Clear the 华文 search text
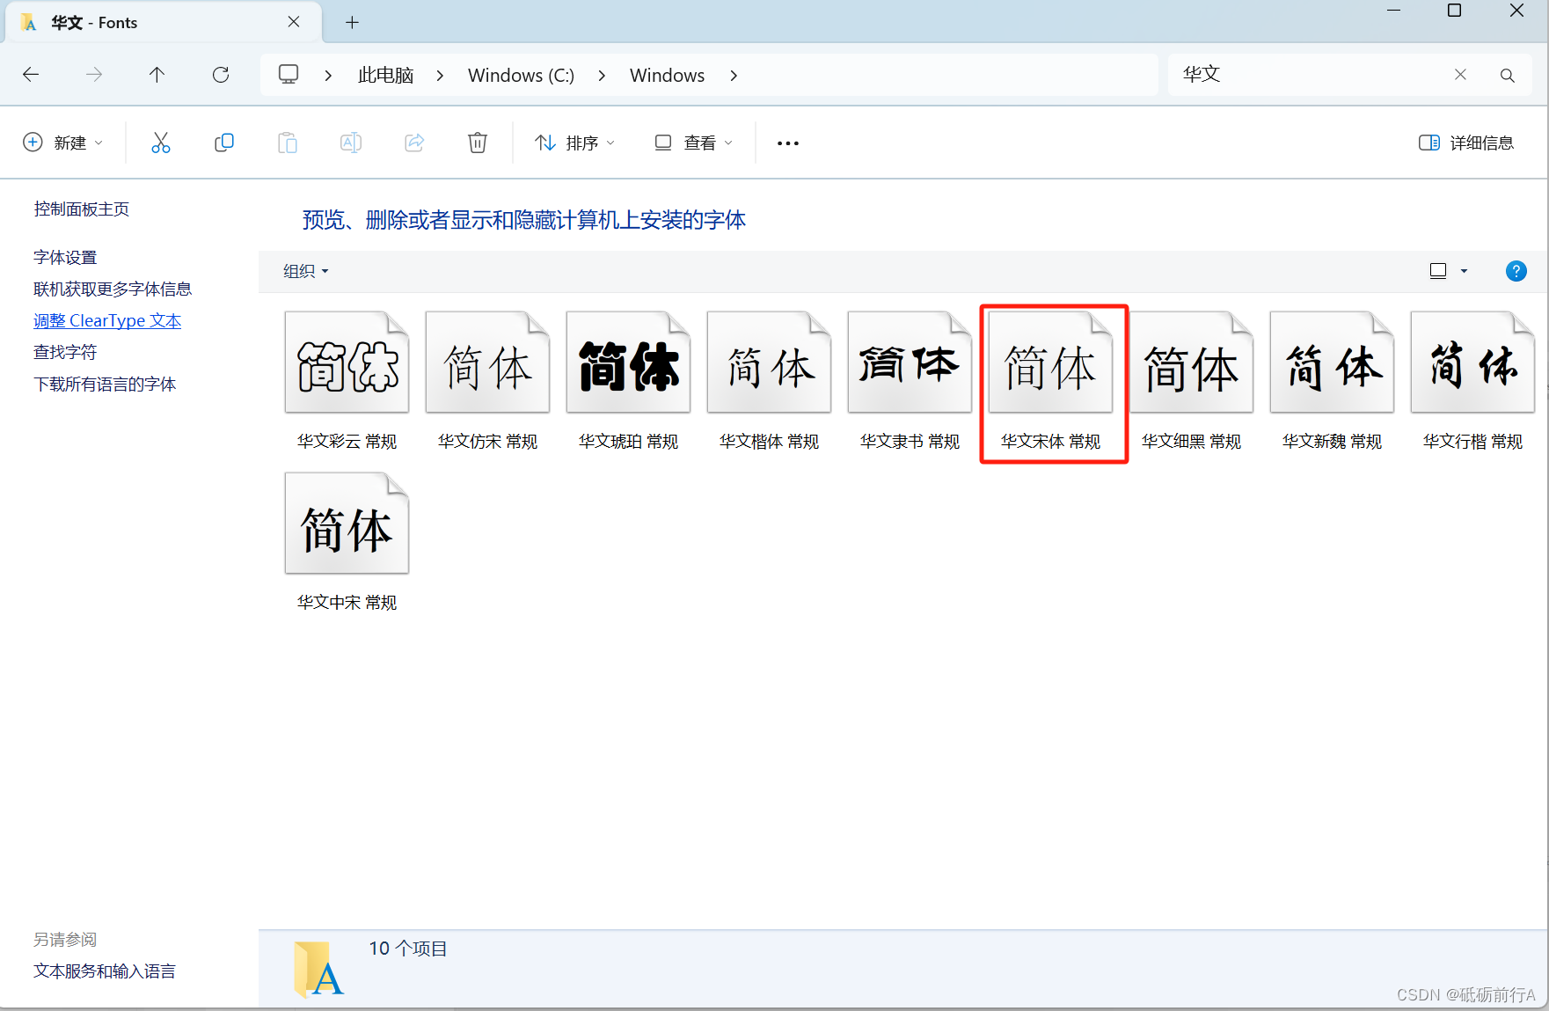Screen dimensions: 1549x1011 (x=1460, y=75)
